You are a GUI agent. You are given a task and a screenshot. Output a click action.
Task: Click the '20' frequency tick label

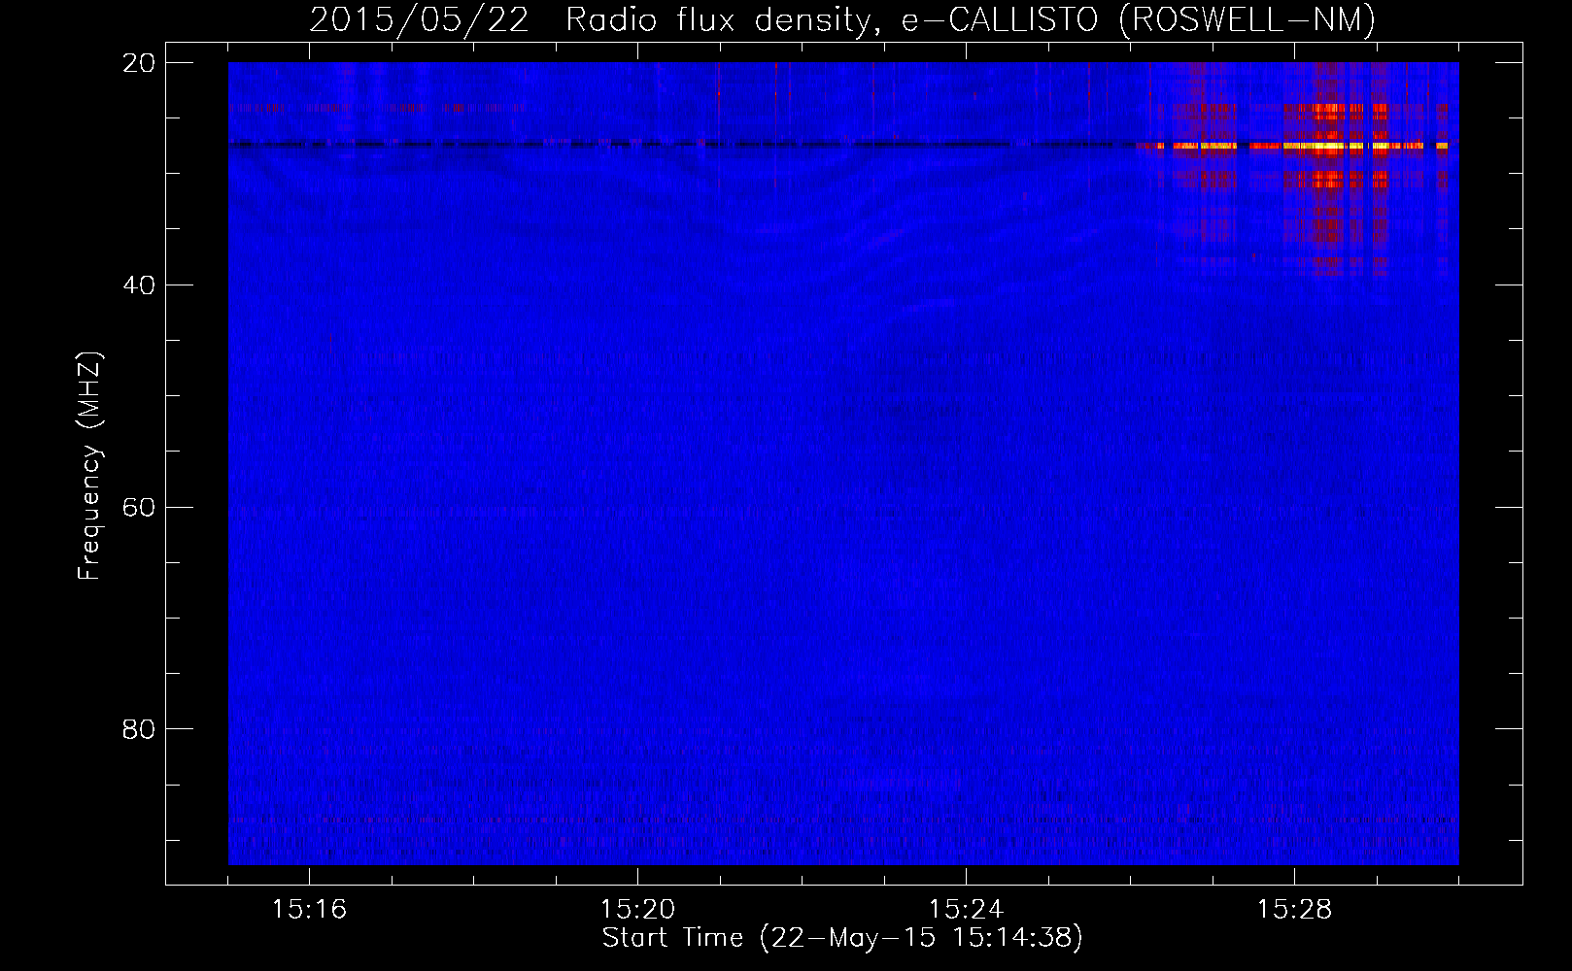tap(138, 63)
